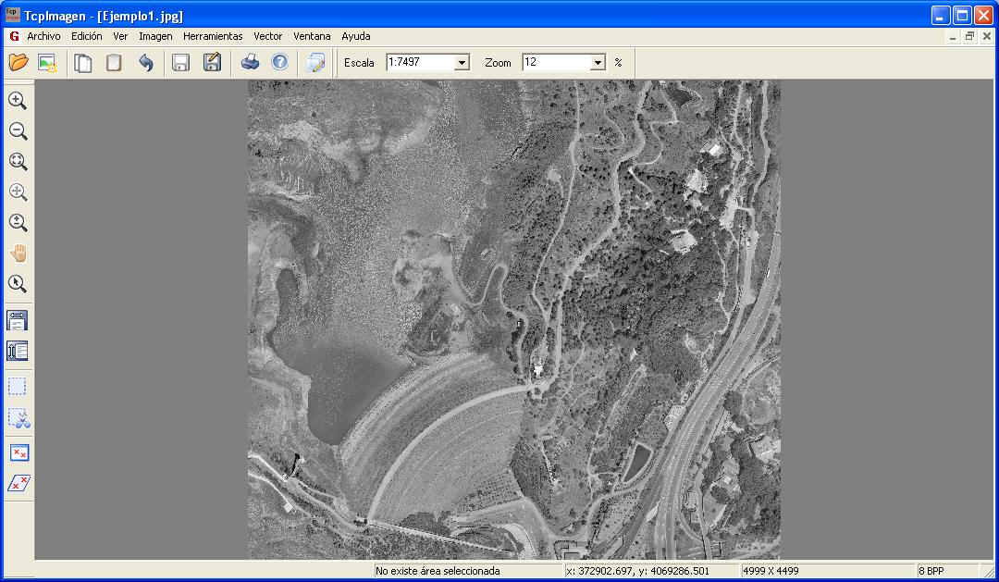Open the Vector menu
Viewport: 999px width, 582px height.
[267, 36]
